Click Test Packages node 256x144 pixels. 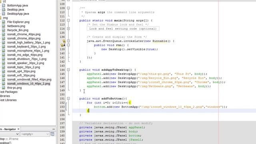coord(9,92)
